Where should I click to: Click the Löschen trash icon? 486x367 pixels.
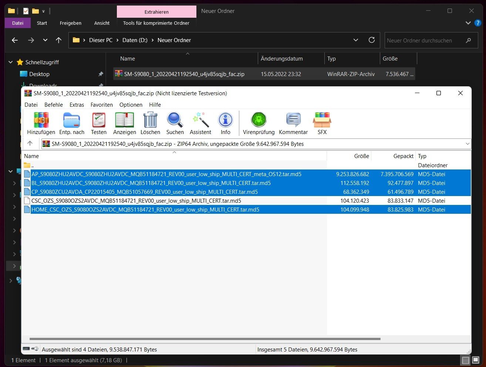(151, 120)
